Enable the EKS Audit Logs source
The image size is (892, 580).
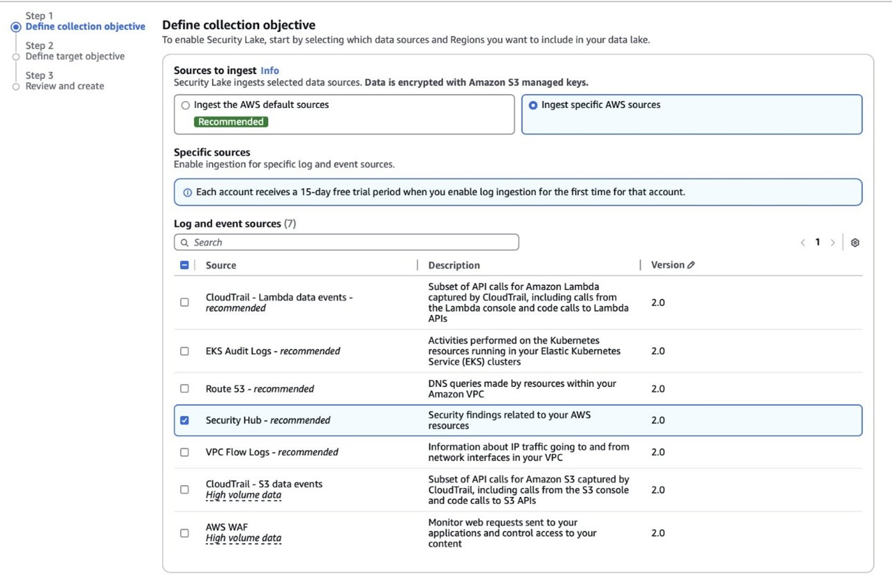[x=184, y=351]
